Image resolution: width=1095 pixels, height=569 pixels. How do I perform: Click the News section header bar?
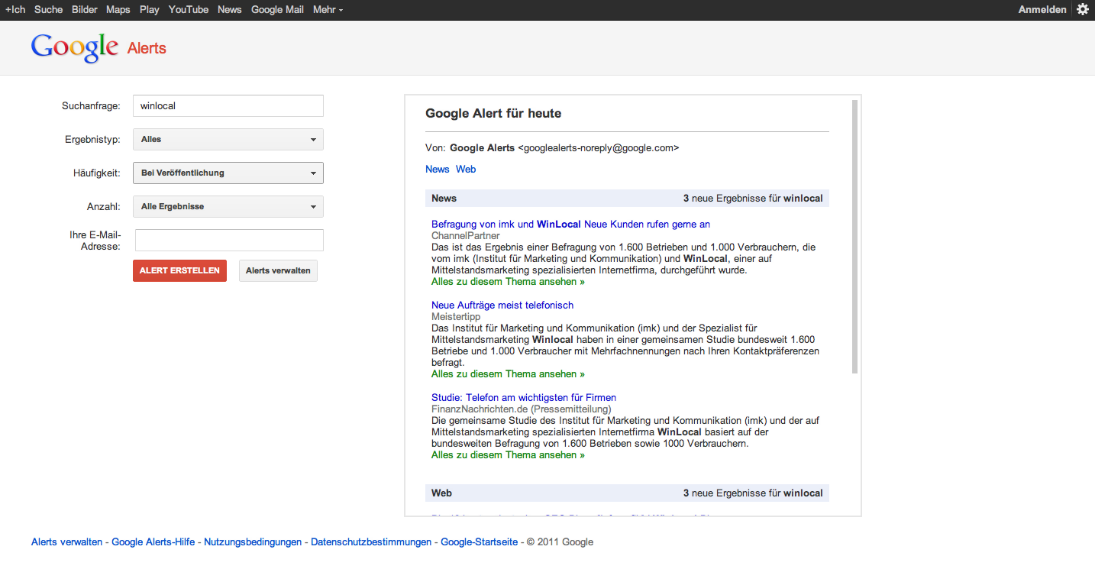(627, 199)
